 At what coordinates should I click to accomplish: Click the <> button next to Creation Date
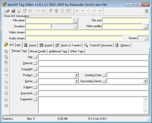pyautogui.click(x=104, y=75)
